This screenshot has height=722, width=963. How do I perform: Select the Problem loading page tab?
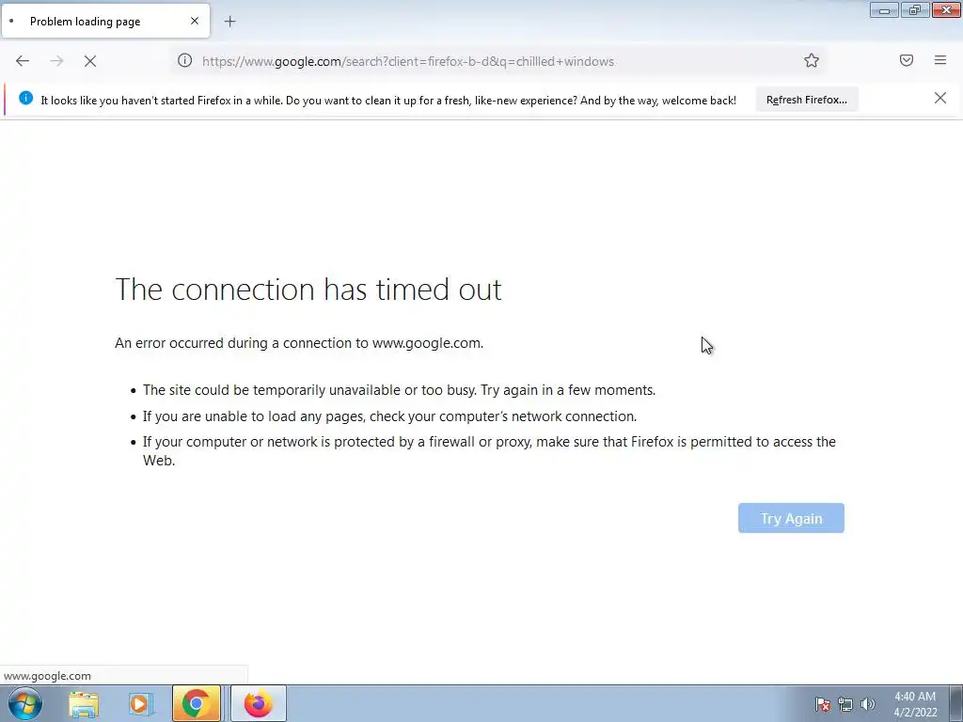[x=106, y=21]
